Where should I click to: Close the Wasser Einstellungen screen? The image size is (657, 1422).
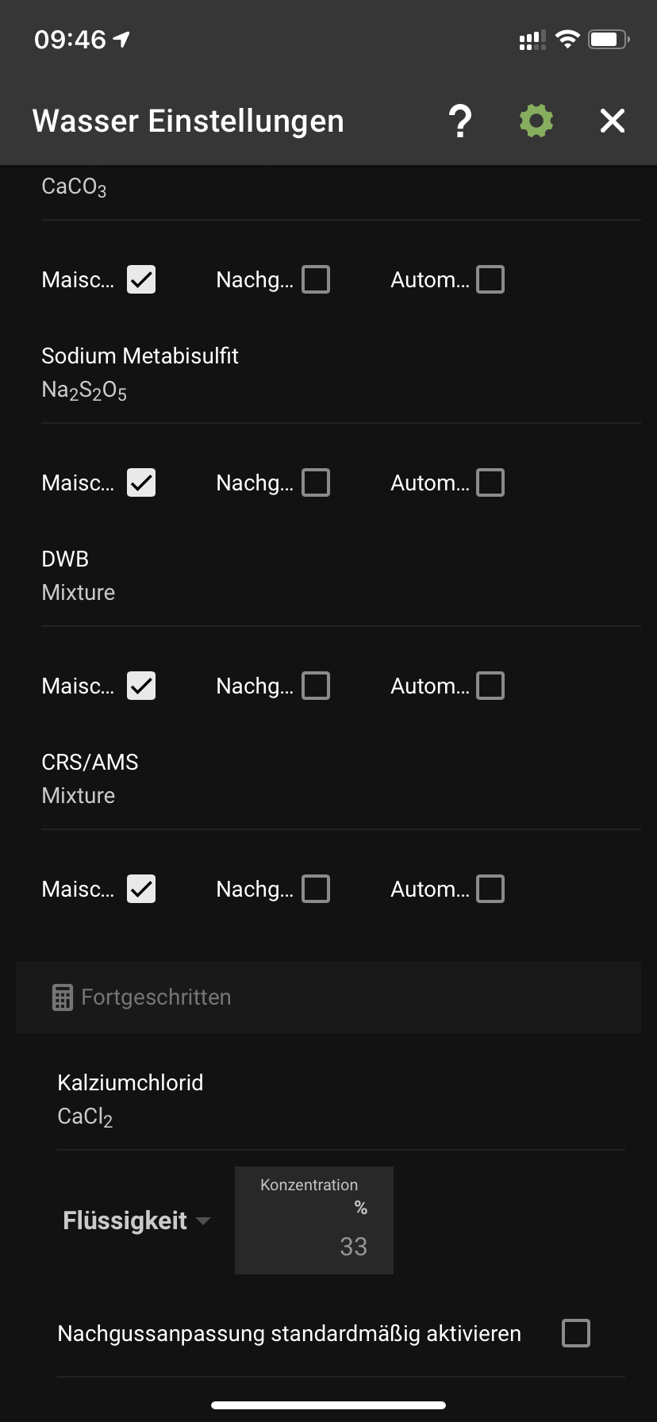point(613,121)
